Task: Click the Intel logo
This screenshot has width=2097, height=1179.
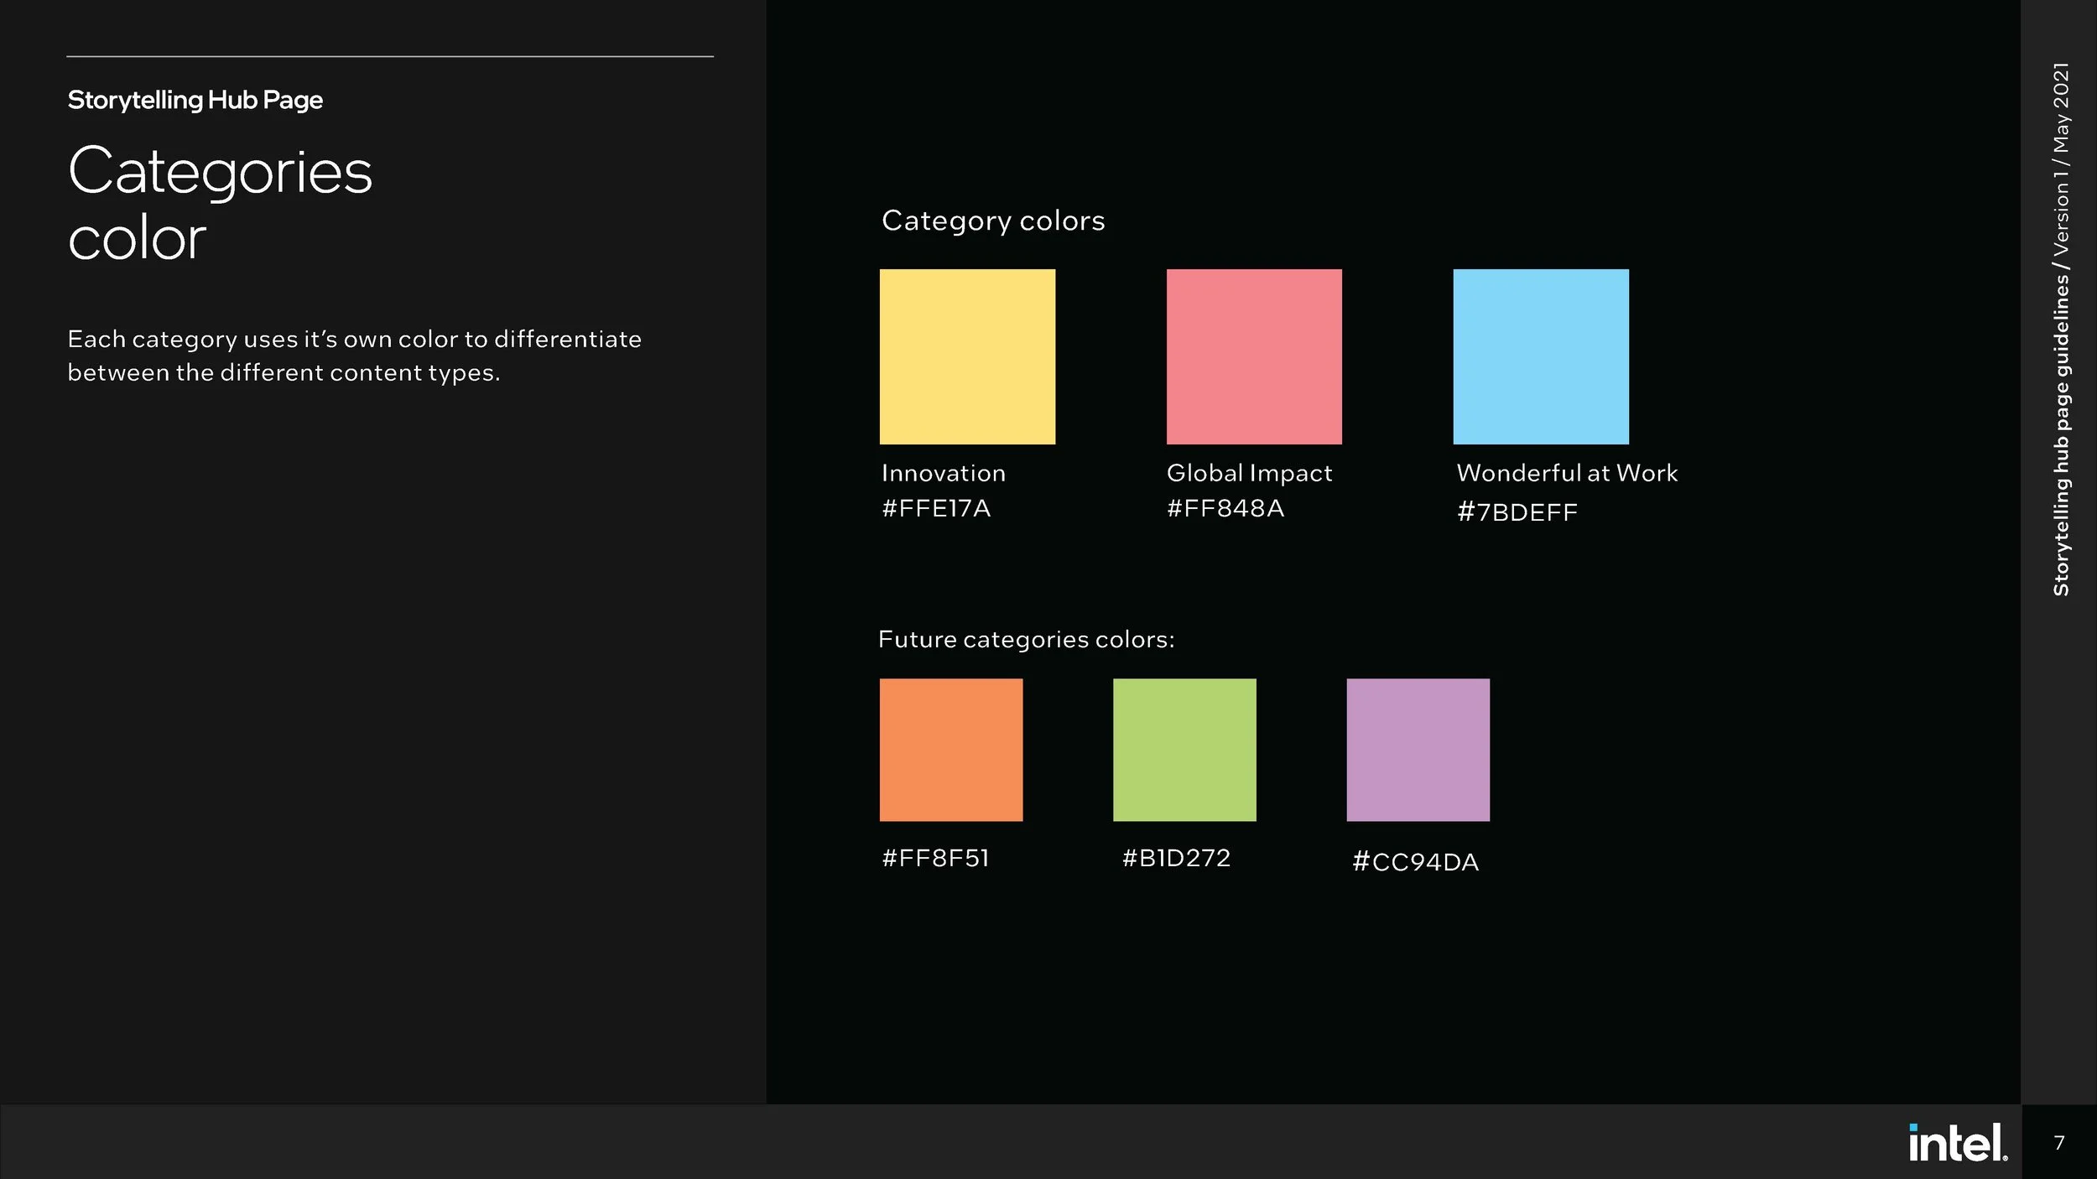Action: 1957,1143
